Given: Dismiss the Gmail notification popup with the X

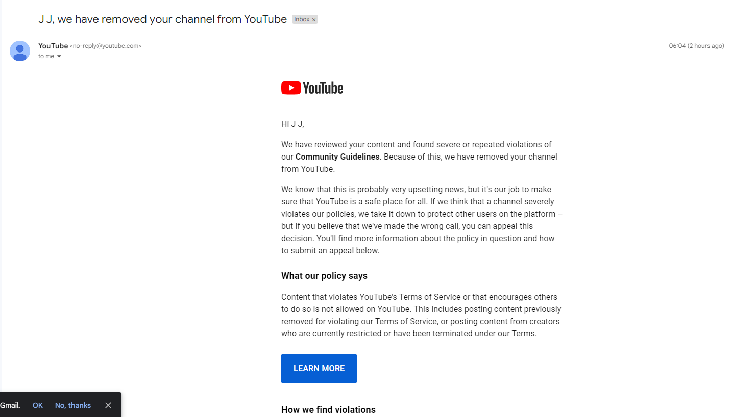Looking at the screenshot, I should point(108,405).
